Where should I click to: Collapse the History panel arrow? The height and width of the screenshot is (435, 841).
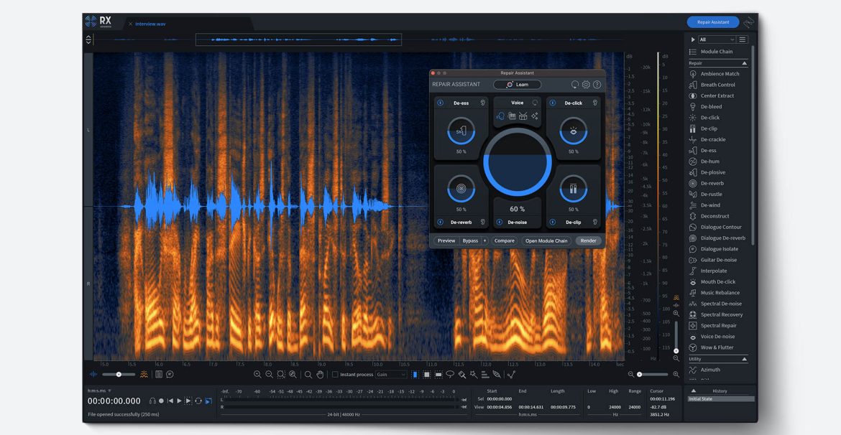point(694,390)
